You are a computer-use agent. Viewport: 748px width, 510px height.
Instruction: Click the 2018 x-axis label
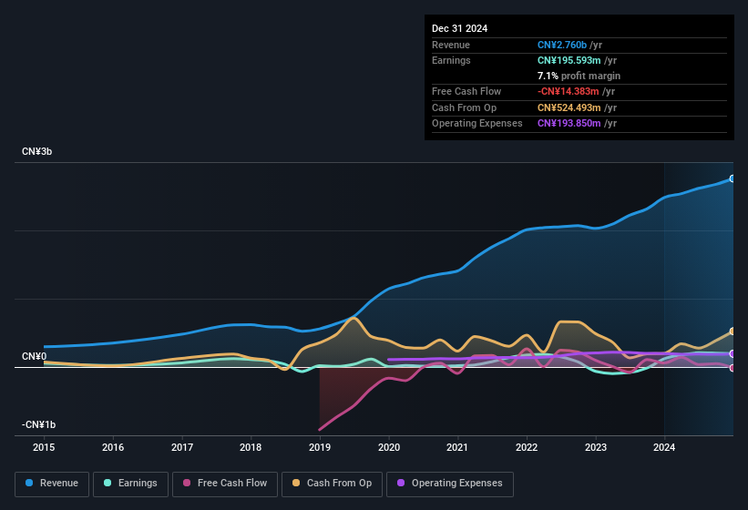click(251, 447)
